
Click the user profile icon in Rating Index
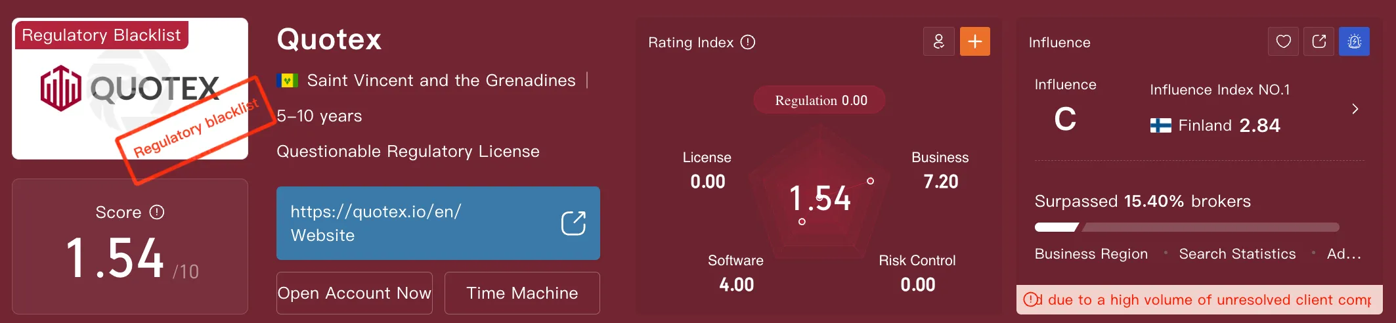point(939,41)
